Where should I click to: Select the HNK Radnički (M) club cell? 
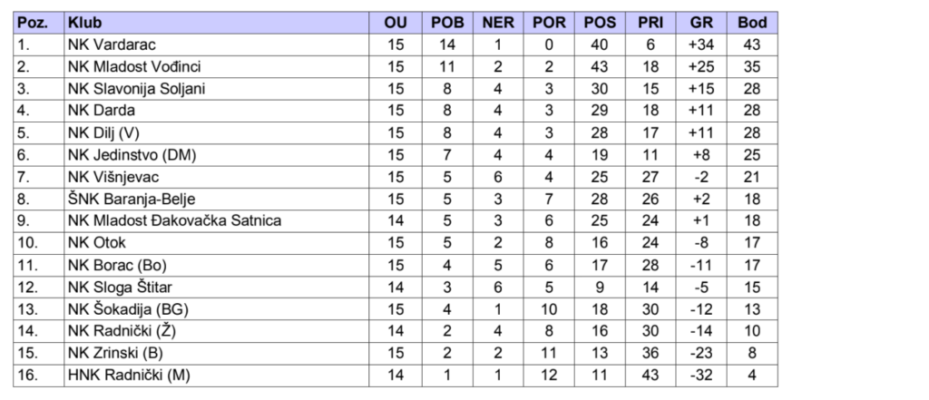130,375
